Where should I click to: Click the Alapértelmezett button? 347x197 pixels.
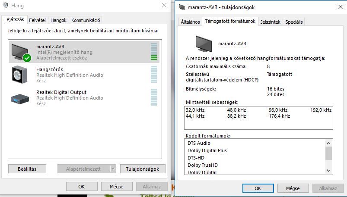(83, 169)
